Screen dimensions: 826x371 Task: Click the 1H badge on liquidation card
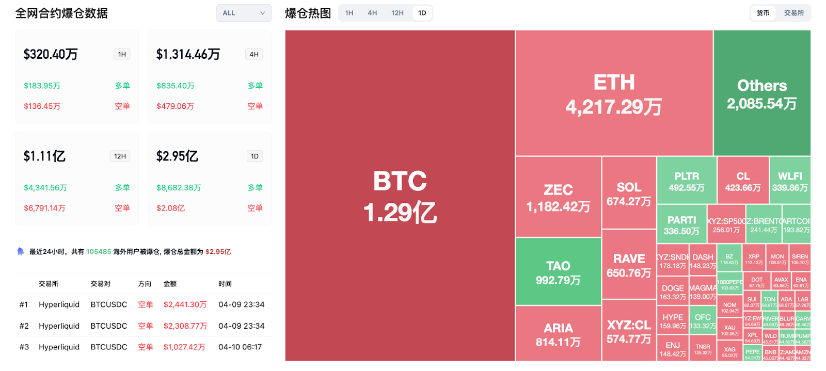(122, 54)
